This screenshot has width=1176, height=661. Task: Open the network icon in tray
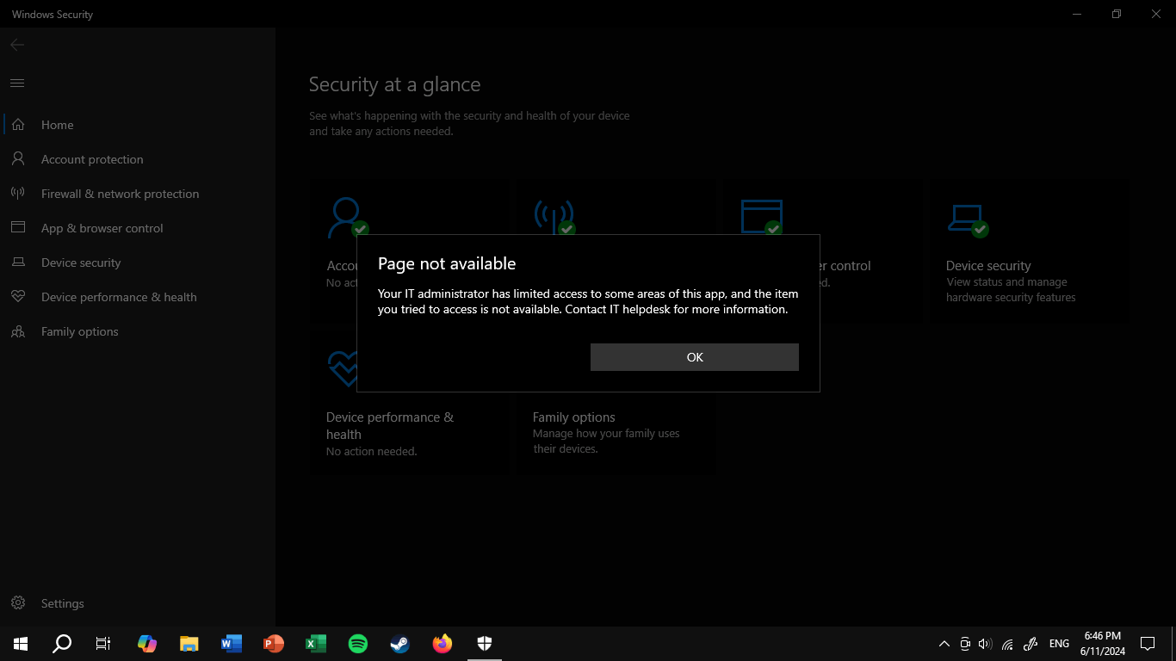(x=1007, y=644)
